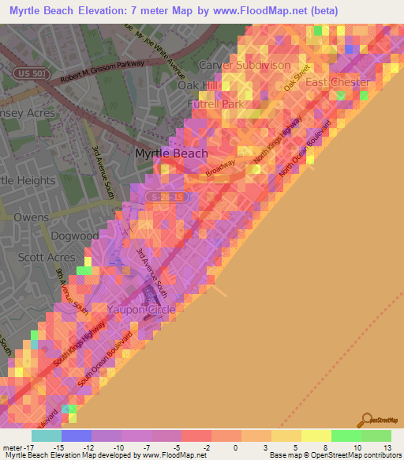Screen dimensions: 404x460
Task: Click the Scott Acres neighborhood label
Action: pos(47,258)
